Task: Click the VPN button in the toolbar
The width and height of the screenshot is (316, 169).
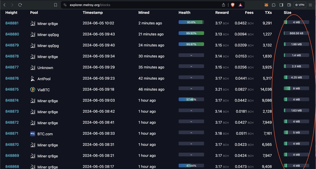Action: coord(300,5)
